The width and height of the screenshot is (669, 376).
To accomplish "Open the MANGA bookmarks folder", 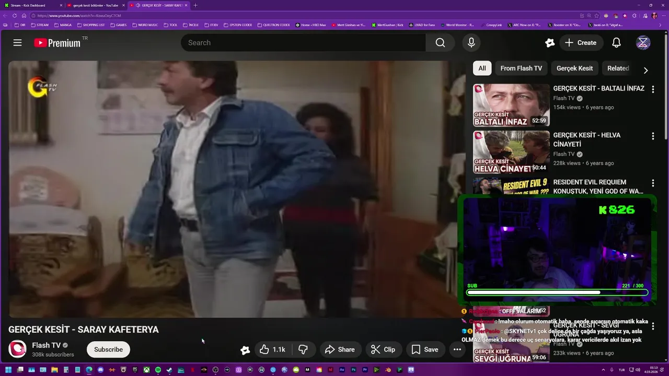I will (63, 25).
